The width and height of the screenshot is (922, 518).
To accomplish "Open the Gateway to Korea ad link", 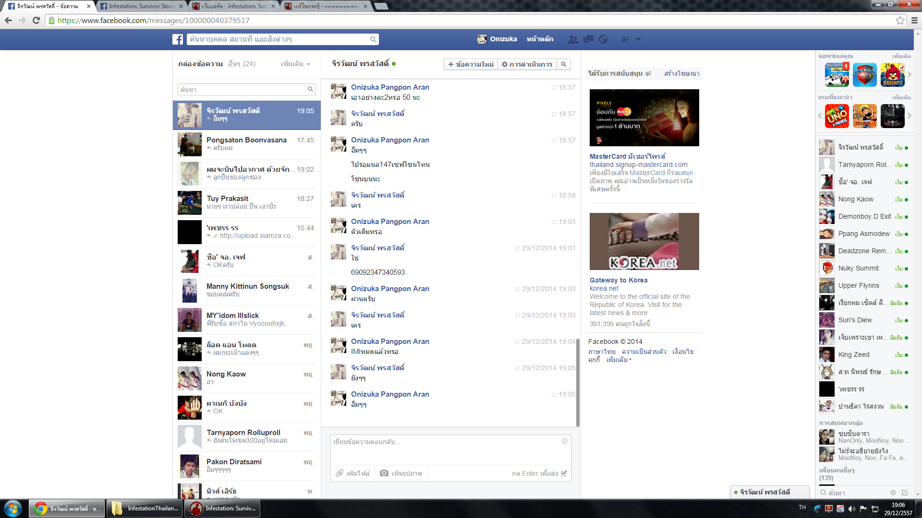I will tap(619, 280).
